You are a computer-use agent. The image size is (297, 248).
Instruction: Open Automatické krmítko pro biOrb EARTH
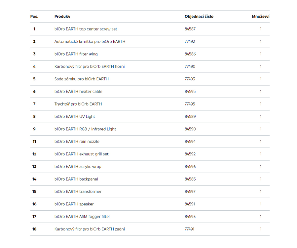pos(90,42)
